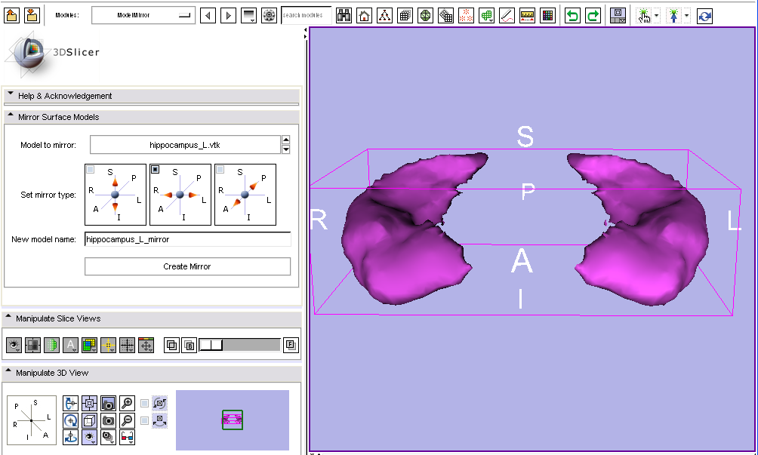Screen dimensions: 758x455
Task: Activate the stereo glasses viewing icon
Action: tap(127, 435)
